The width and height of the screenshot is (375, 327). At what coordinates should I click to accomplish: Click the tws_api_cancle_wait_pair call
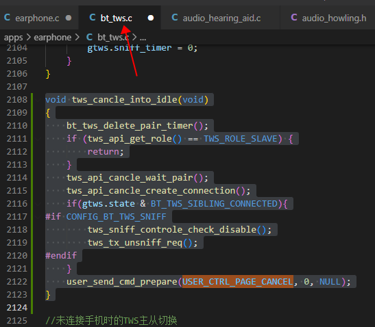pos(130,178)
